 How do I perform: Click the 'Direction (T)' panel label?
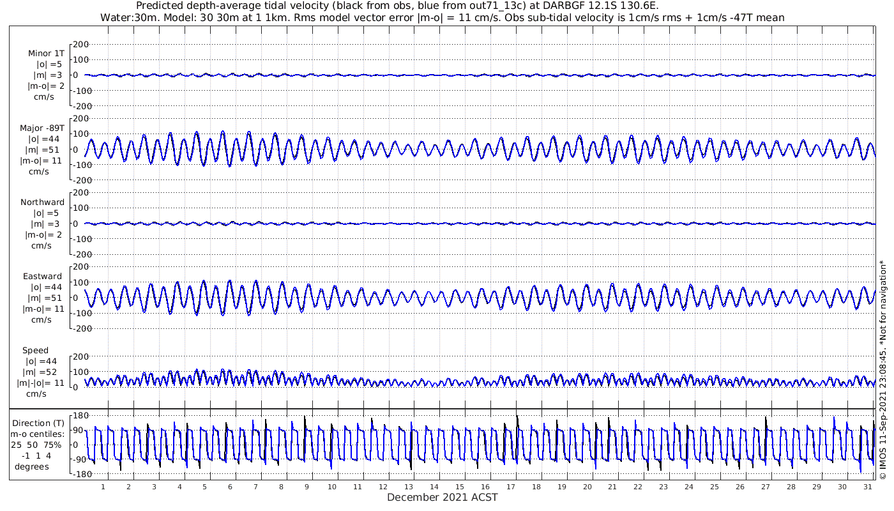[38, 423]
